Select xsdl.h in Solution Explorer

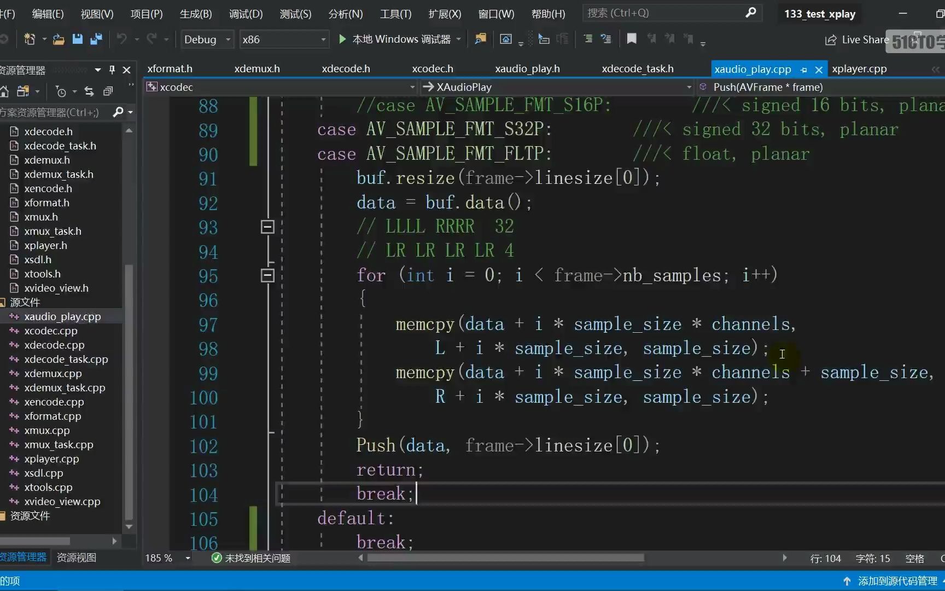point(38,259)
